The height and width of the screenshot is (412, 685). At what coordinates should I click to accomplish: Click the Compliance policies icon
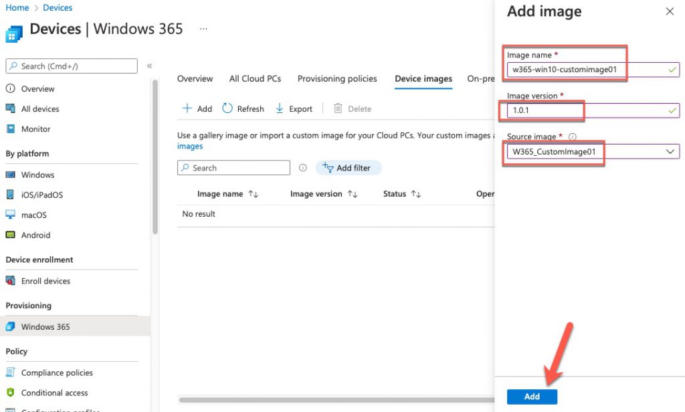10,373
